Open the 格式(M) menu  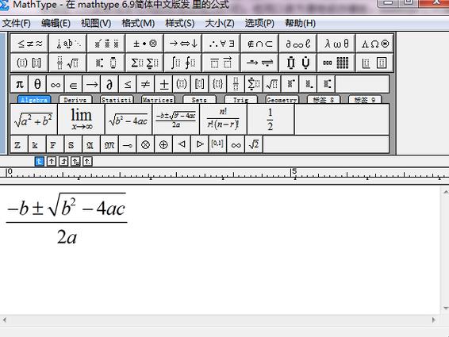coord(138,23)
